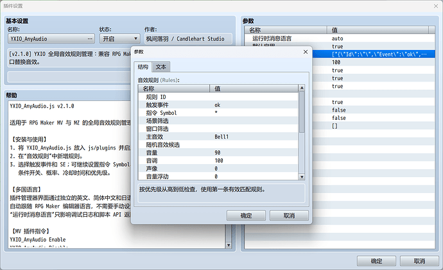Select the 音调 row with value 100
Image resolution: width=443 pixels, height=270 pixels.
coord(218,160)
